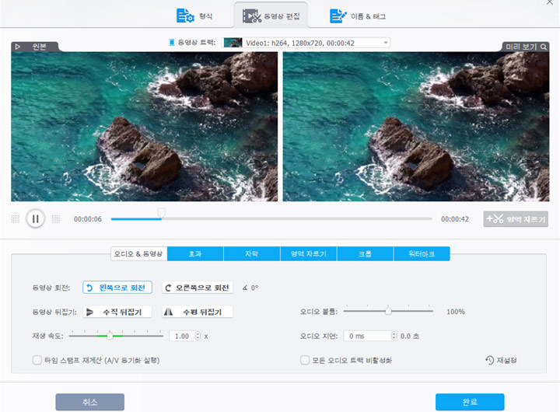Click the right-side output preview pane
The image size is (560, 412).
(x=416, y=127)
